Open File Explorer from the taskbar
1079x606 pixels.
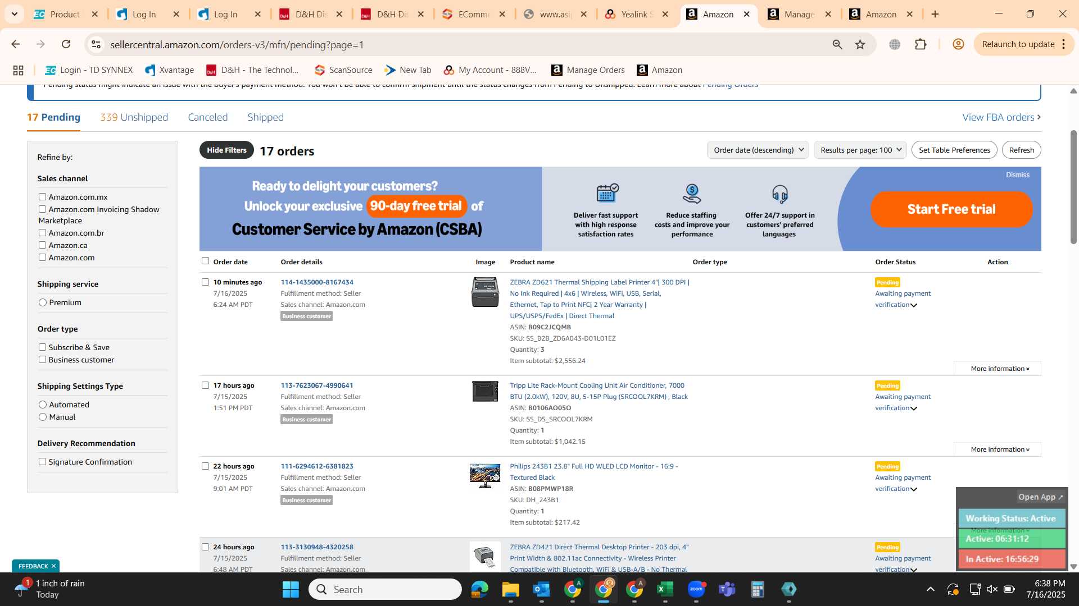(511, 589)
